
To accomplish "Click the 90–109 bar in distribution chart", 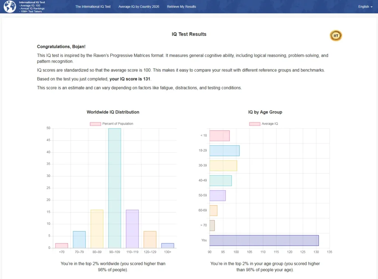I will (x=114, y=188).
